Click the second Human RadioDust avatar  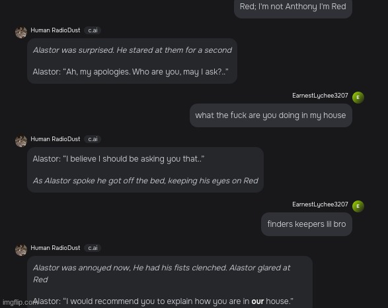(x=21, y=141)
